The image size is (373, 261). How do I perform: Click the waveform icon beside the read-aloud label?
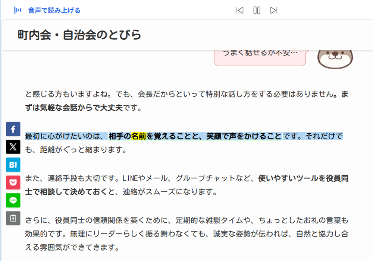[x=18, y=10]
